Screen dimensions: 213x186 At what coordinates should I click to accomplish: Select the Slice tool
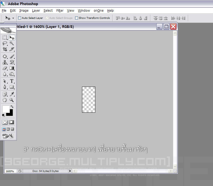12,49
